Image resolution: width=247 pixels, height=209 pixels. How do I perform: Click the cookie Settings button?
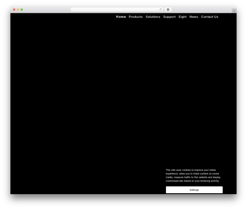(x=194, y=190)
